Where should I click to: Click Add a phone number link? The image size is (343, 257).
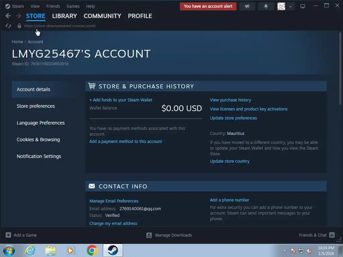229,200
